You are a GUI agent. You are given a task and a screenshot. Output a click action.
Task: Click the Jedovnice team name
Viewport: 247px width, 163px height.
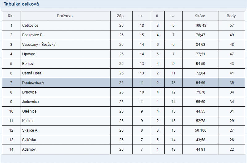click(30, 102)
